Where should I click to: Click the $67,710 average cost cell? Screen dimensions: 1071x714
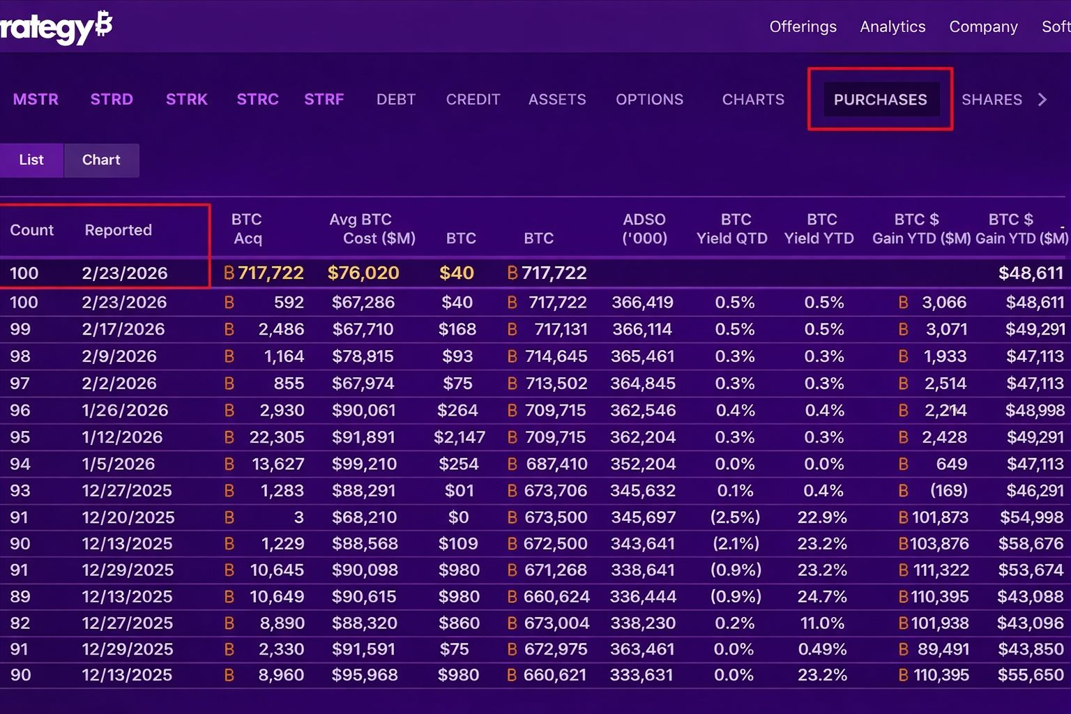[x=363, y=329]
